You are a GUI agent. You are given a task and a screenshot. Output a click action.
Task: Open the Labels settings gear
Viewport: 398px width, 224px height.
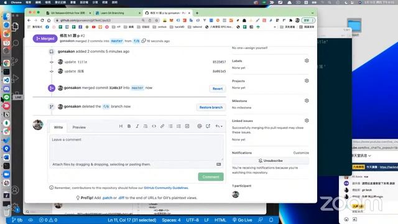point(307,61)
